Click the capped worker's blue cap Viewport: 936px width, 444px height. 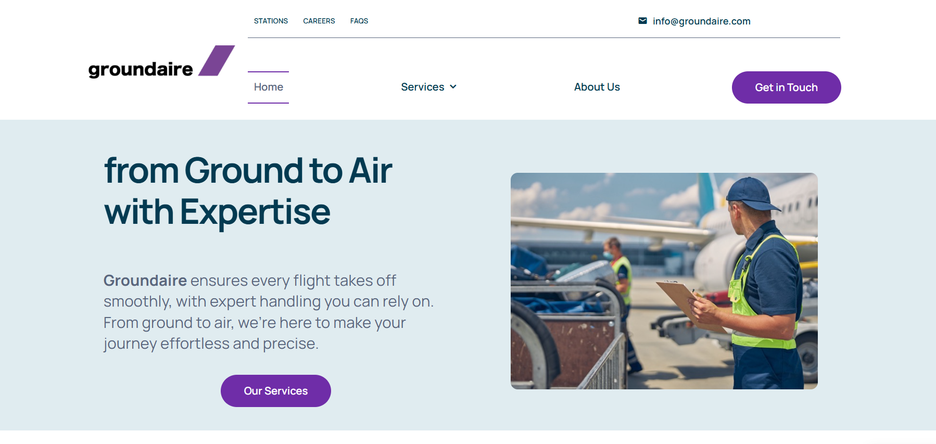(750, 192)
